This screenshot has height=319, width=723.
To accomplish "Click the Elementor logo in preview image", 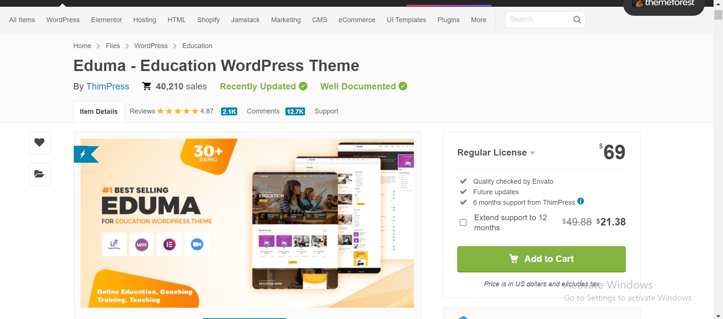I will pos(169,245).
